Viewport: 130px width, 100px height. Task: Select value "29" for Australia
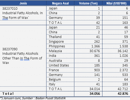point(126,61)
